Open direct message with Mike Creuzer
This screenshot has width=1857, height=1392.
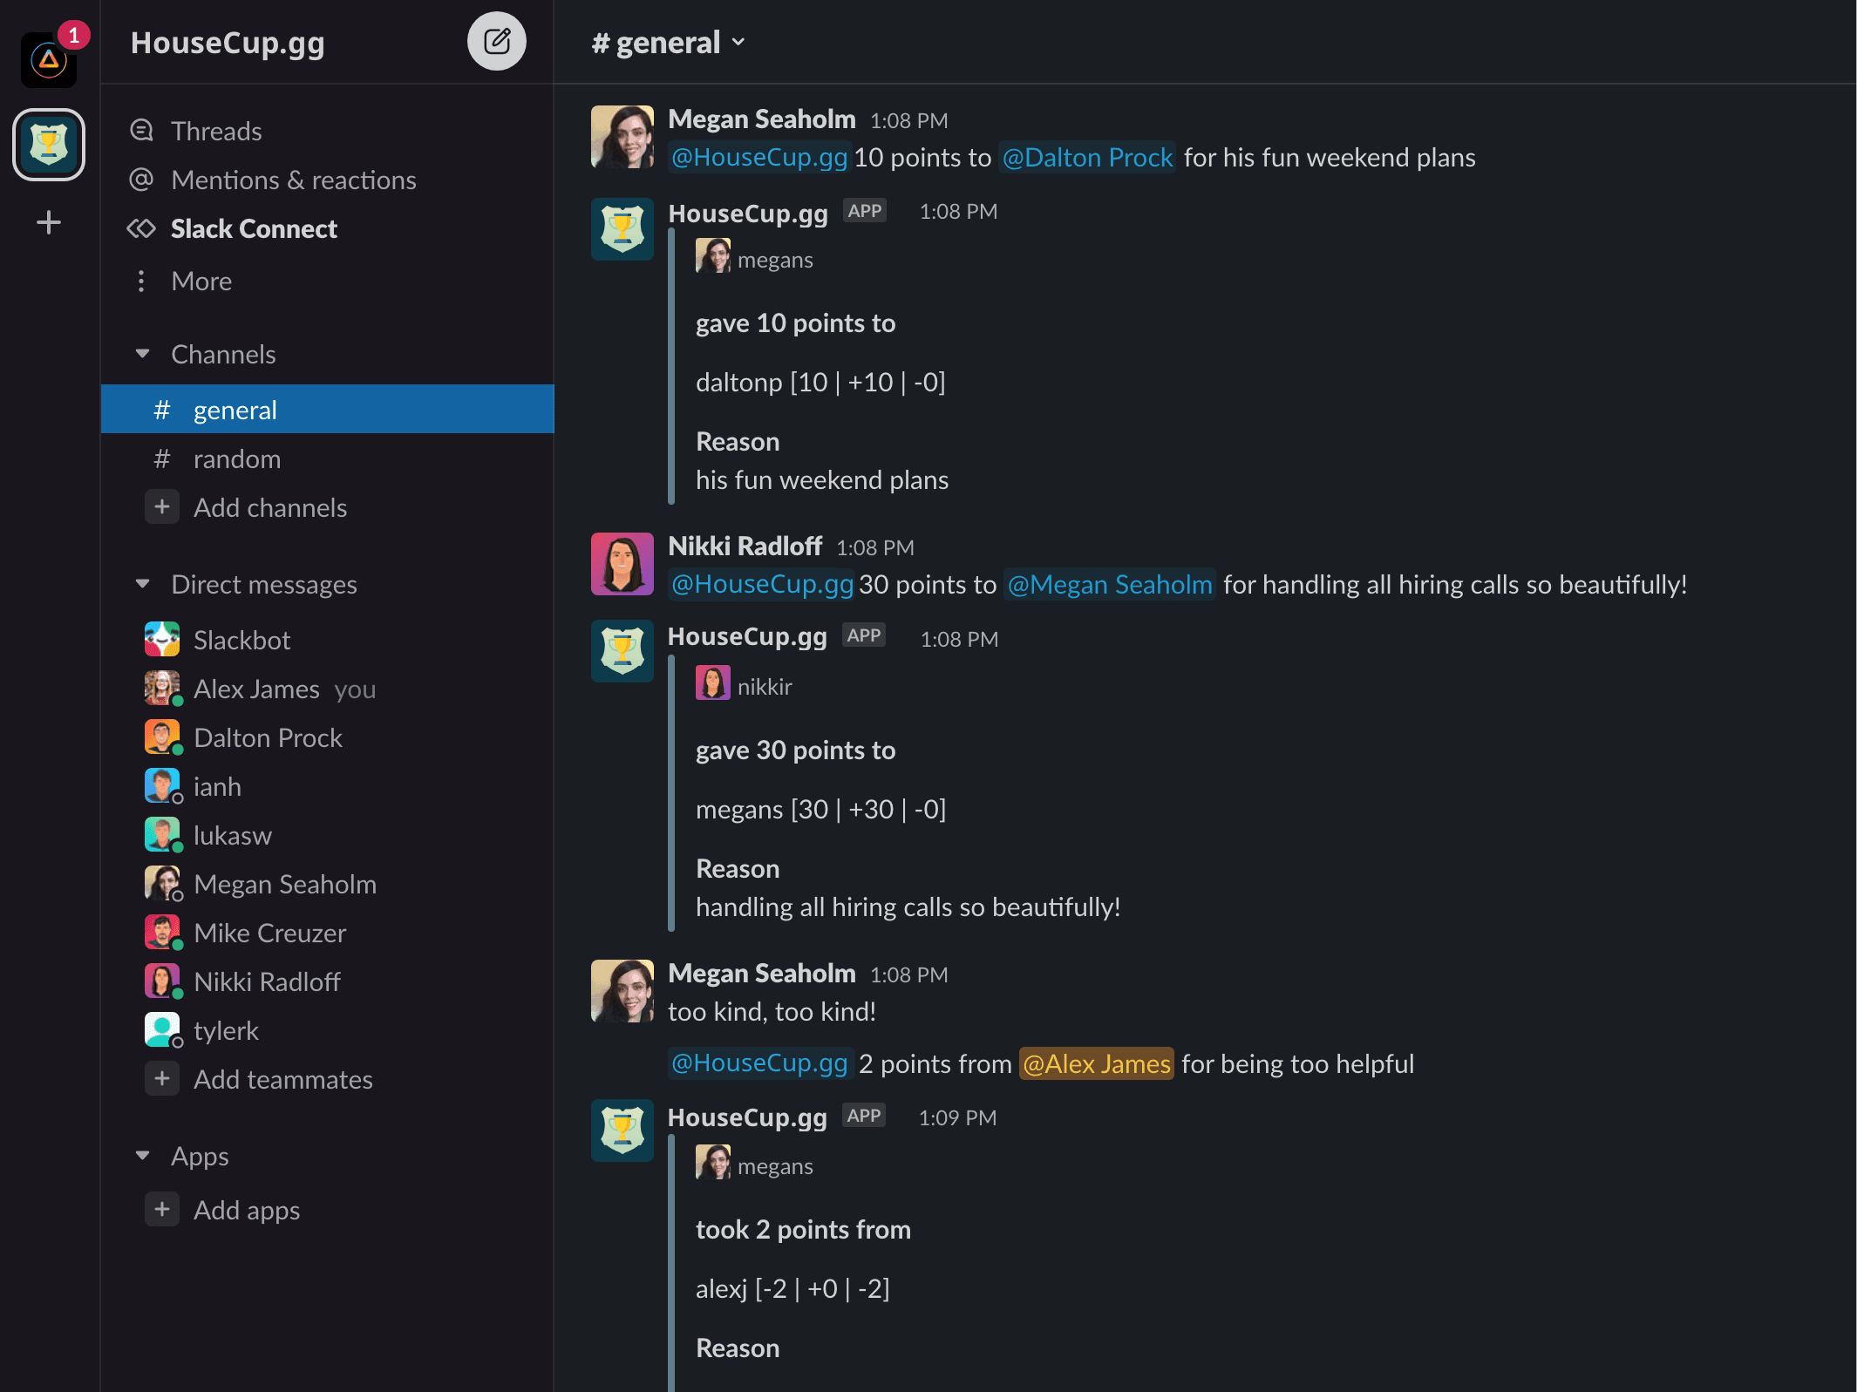269,933
